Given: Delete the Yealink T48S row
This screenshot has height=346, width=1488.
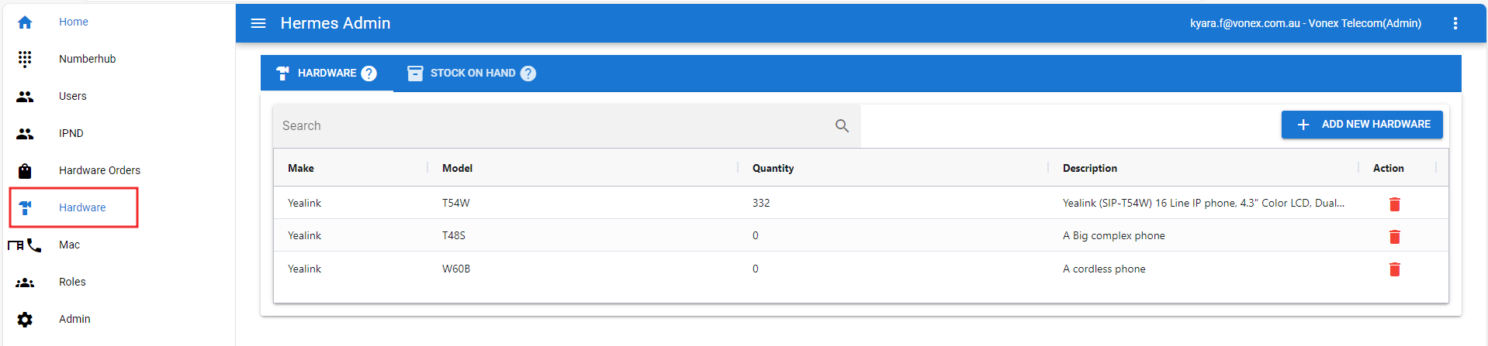Looking at the screenshot, I should [1394, 237].
